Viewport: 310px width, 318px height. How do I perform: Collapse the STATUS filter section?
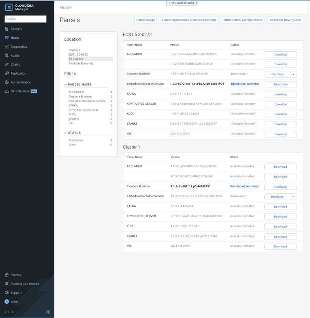65,133
